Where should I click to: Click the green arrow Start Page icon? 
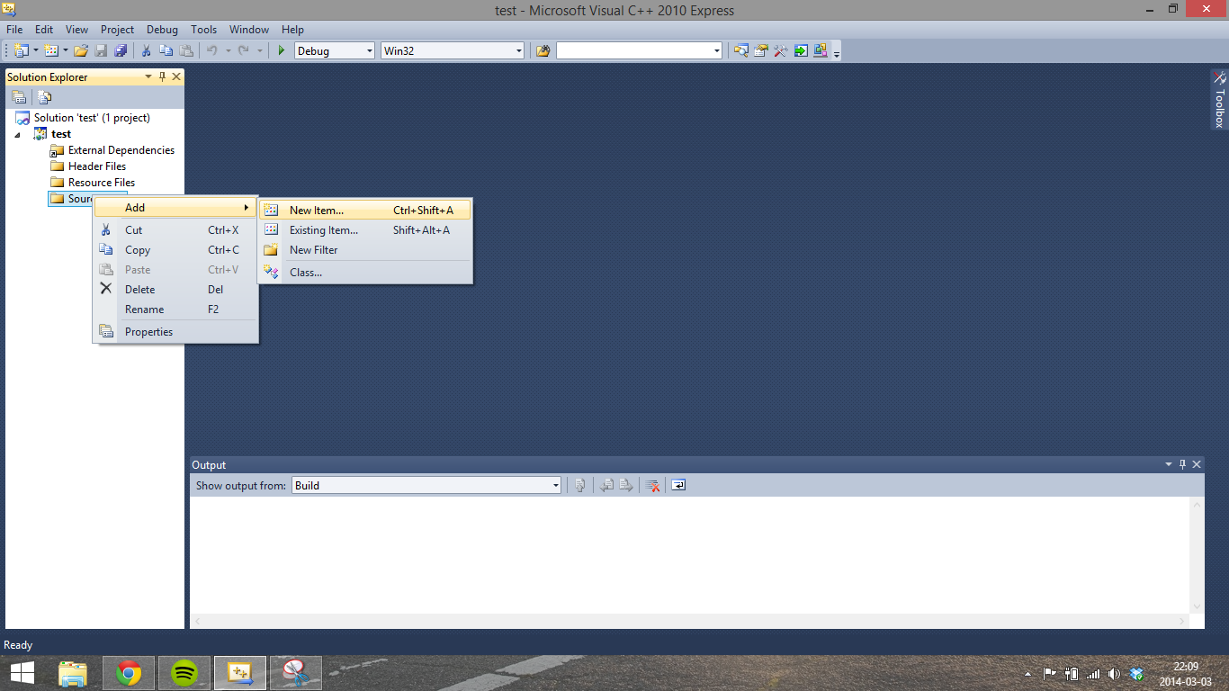tap(801, 51)
